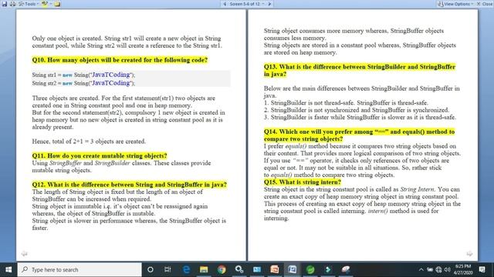Click the volume speaker icon in tray
Screen dimensions: 494x277
click(447, 269)
